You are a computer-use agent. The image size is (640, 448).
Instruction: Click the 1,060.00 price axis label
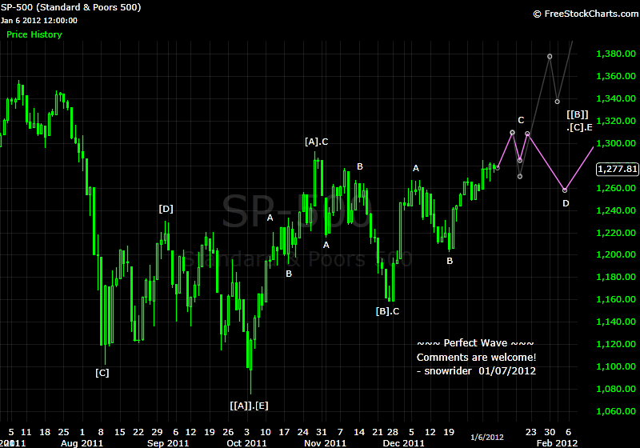[616, 412]
